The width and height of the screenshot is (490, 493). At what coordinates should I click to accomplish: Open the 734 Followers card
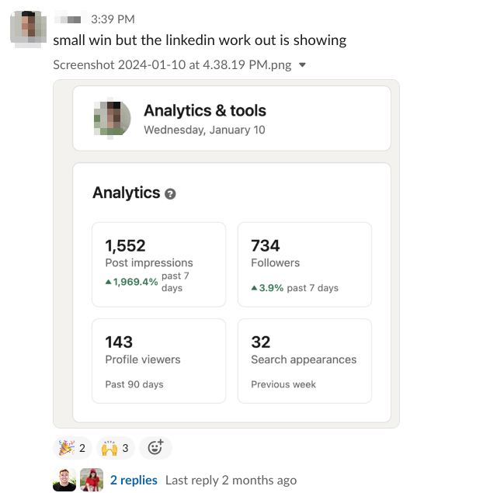pyautogui.click(x=304, y=264)
